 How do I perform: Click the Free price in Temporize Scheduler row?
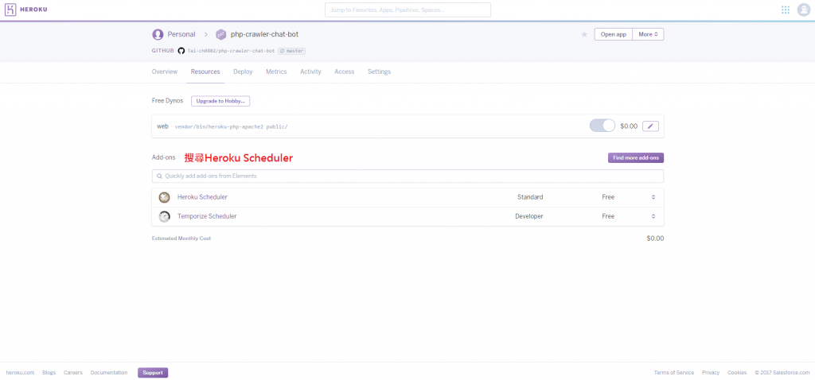click(608, 216)
